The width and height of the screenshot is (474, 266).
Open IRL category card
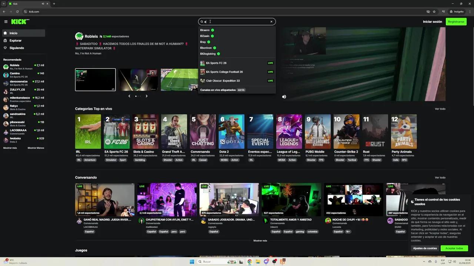click(88, 132)
